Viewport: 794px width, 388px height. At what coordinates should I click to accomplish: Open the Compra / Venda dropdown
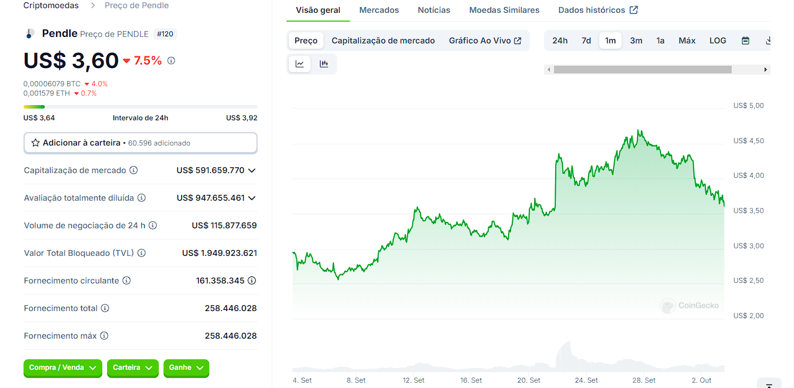(x=62, y=368)
